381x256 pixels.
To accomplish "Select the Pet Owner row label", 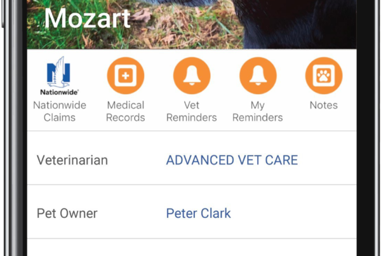I will pyautogui.click(x=67, y=213).
